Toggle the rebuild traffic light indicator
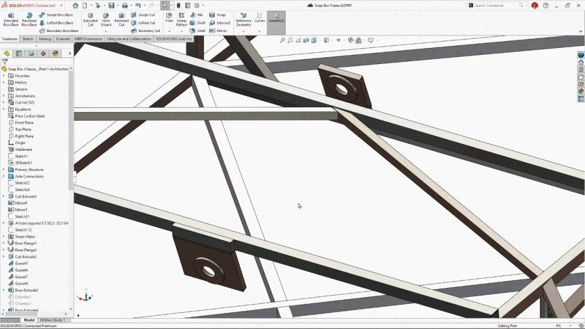585x329 pixels. click(178, 5)
